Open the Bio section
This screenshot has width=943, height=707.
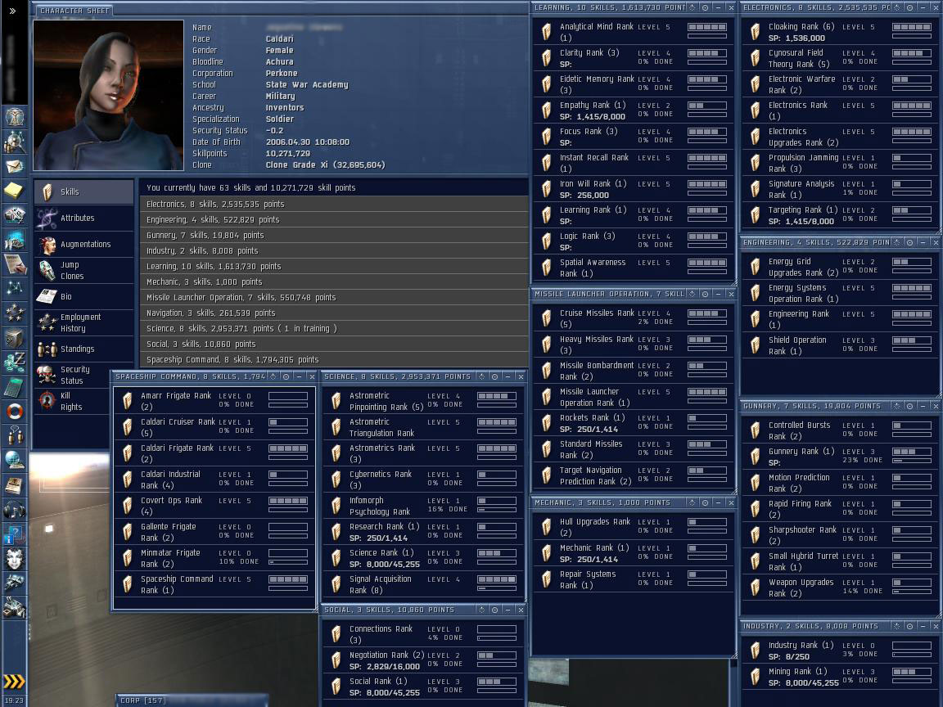83,296
